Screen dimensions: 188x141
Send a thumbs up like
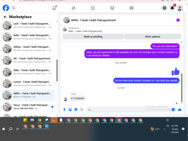click(x=179, y=109)
